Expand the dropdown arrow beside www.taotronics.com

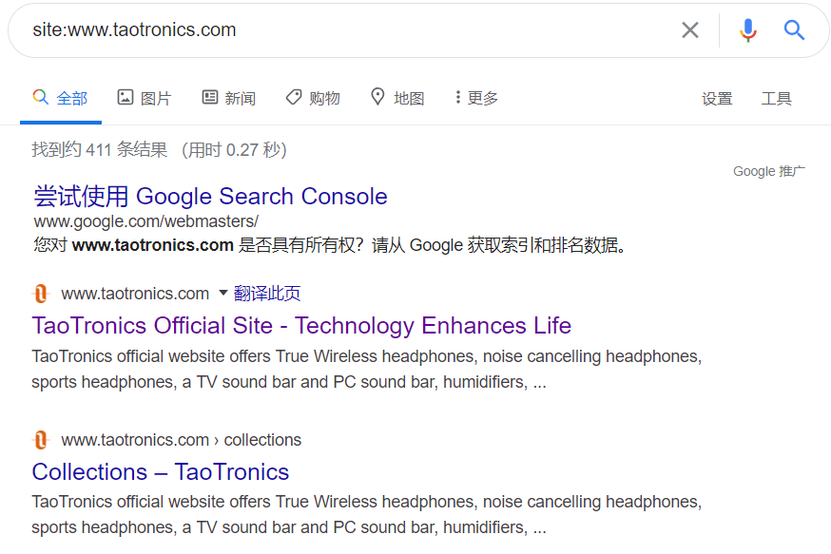click(x=223, y=293)
